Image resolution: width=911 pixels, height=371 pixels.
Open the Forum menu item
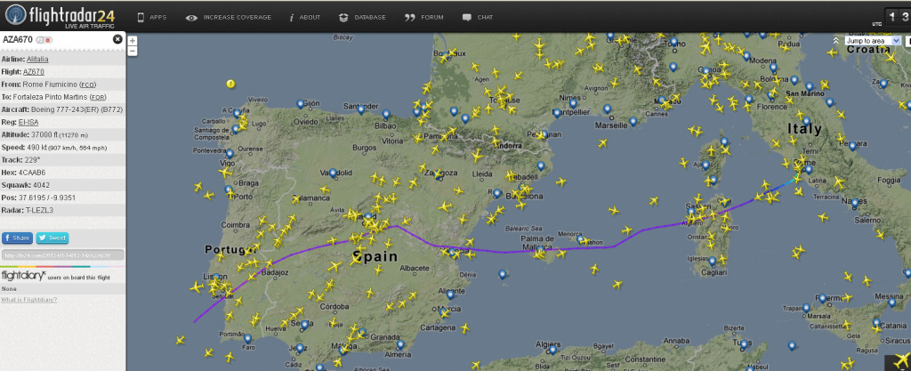coord(424,18)
